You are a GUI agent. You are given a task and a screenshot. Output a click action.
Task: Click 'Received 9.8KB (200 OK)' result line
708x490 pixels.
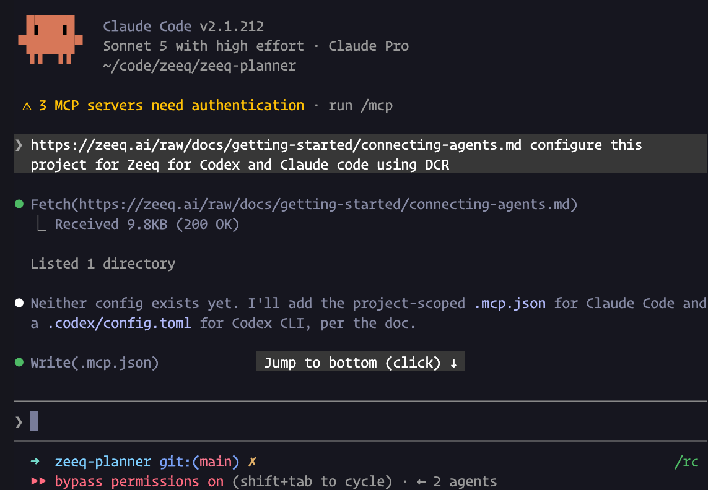147,224
